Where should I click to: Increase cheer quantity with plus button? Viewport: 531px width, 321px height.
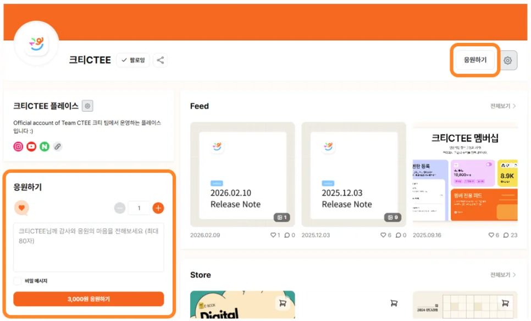click(158, 208)
